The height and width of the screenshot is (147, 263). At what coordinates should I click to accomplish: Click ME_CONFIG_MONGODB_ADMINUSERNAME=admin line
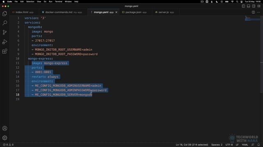click(x=68, y=86)
